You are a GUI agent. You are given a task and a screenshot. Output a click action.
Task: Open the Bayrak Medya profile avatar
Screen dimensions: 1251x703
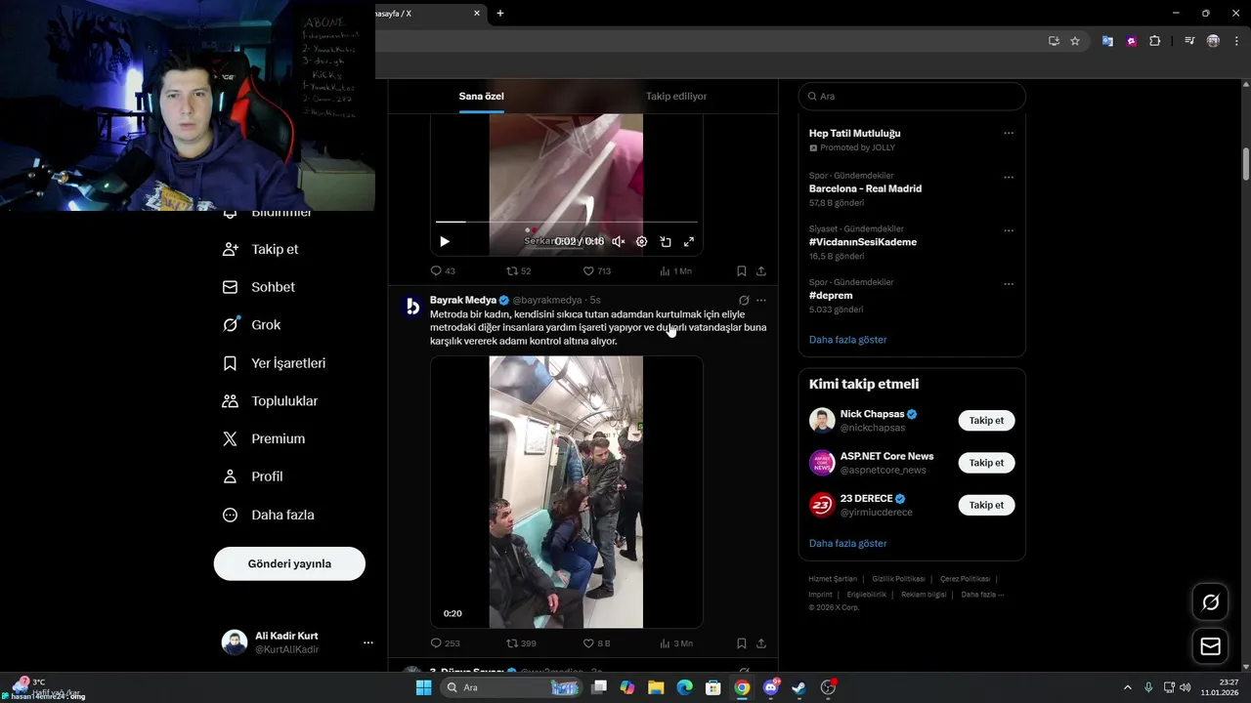point(412,307)
